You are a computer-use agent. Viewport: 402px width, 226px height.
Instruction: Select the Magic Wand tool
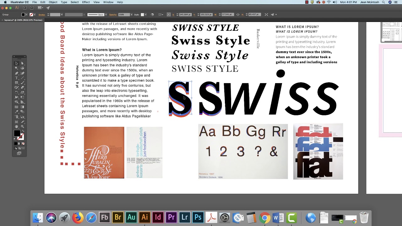(16, 68)
